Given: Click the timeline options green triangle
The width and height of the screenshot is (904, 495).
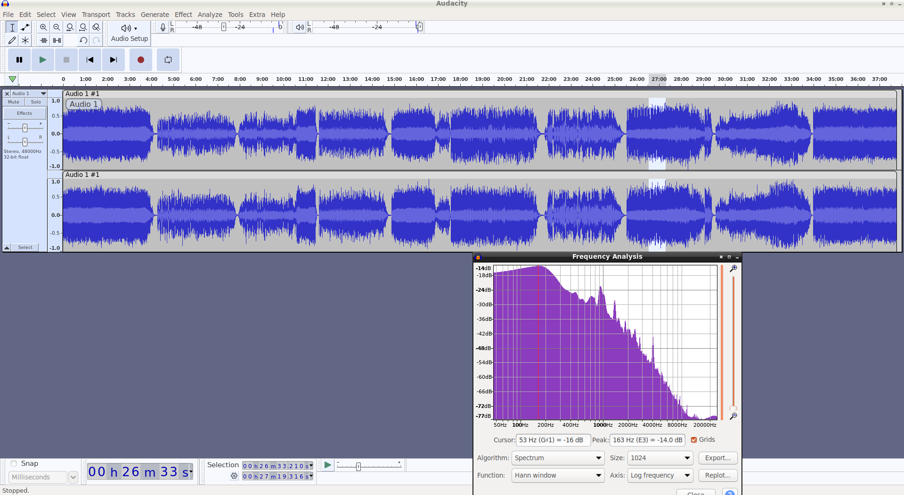Looking at the screenshot, I should coord(12,79).
